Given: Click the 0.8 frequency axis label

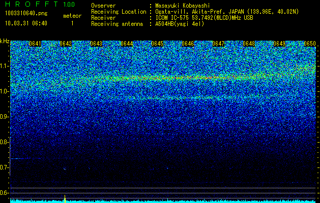Looking at the screenshot, I should click(x=4, y=142).
